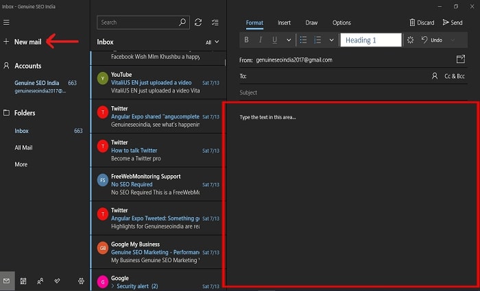Switch to the Options tab
The height and width of the screenshot is (291, 480).
tap(341, 23)
